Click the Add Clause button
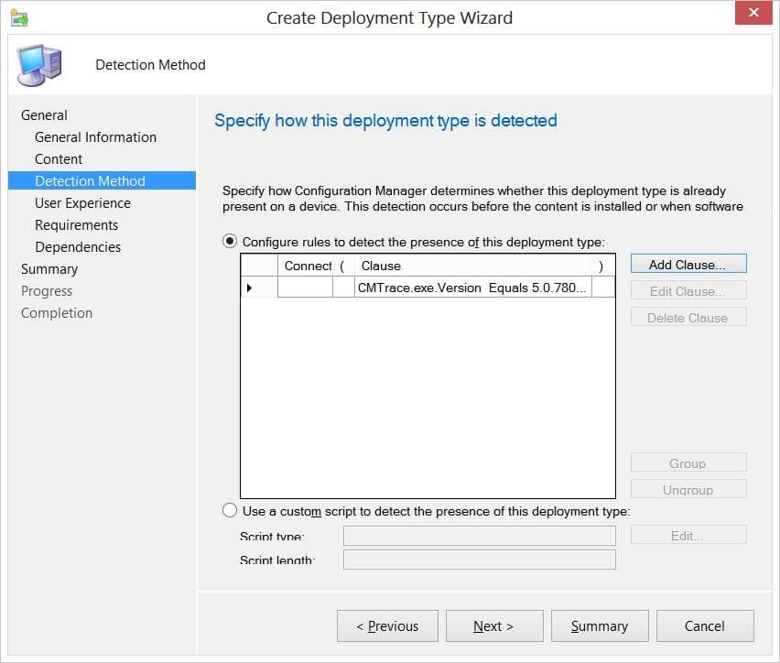 (688, 264)
